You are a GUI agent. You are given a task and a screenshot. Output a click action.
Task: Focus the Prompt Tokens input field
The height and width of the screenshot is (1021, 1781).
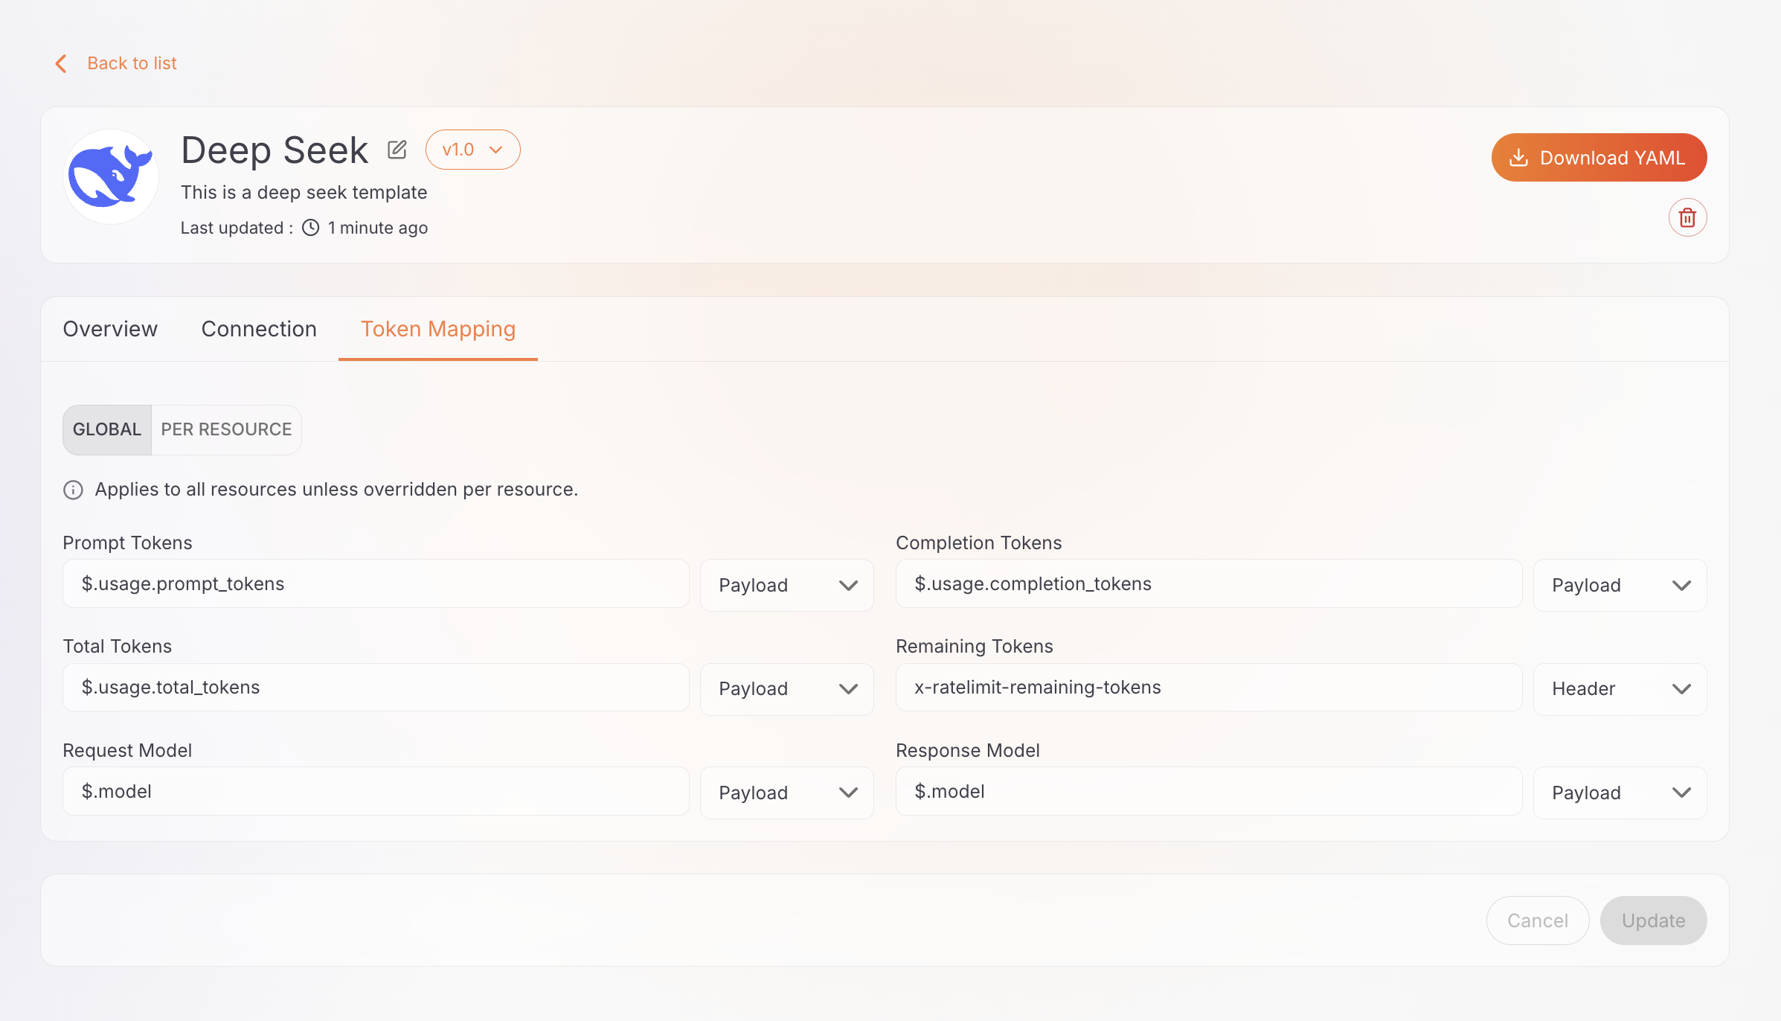coord(376,584)
